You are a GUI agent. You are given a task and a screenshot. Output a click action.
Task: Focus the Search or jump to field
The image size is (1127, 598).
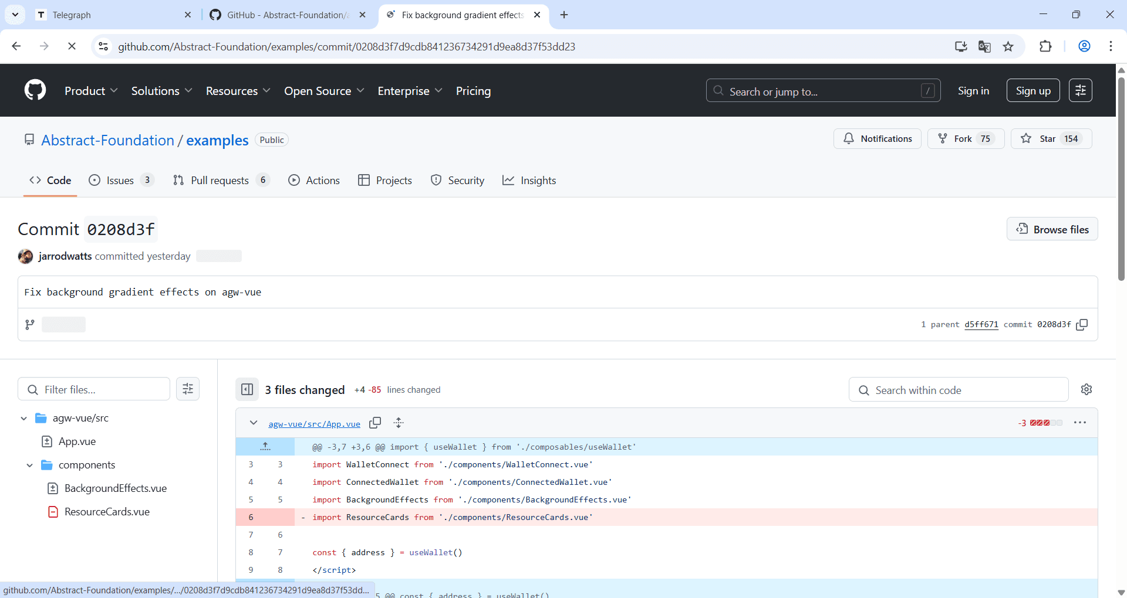pos(823,90)
